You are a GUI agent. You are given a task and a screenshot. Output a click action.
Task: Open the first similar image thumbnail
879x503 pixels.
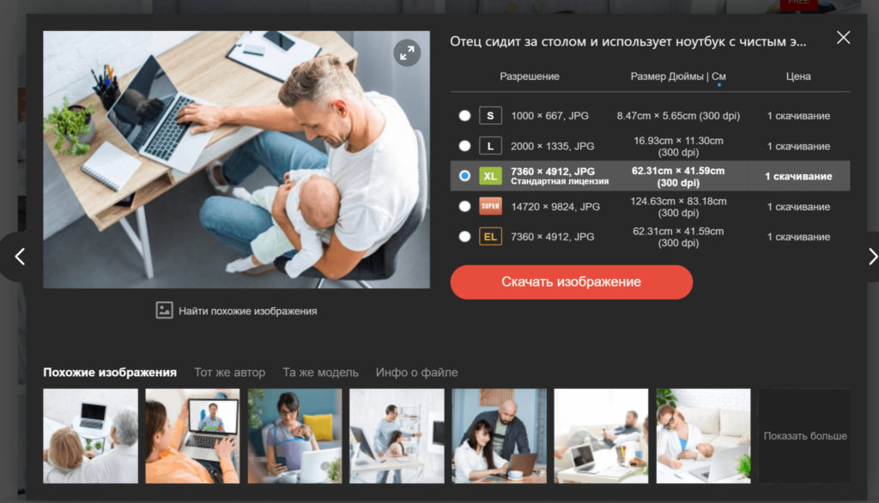click(90, 436)
